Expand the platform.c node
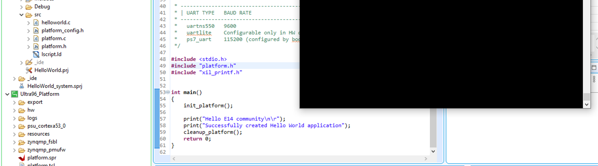The width and height of the screenshot is (598, 166). 29,38
